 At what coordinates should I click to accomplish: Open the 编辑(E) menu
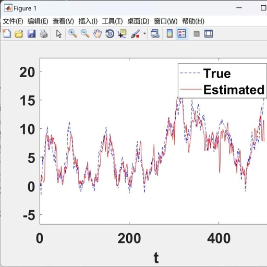[38, 21]
